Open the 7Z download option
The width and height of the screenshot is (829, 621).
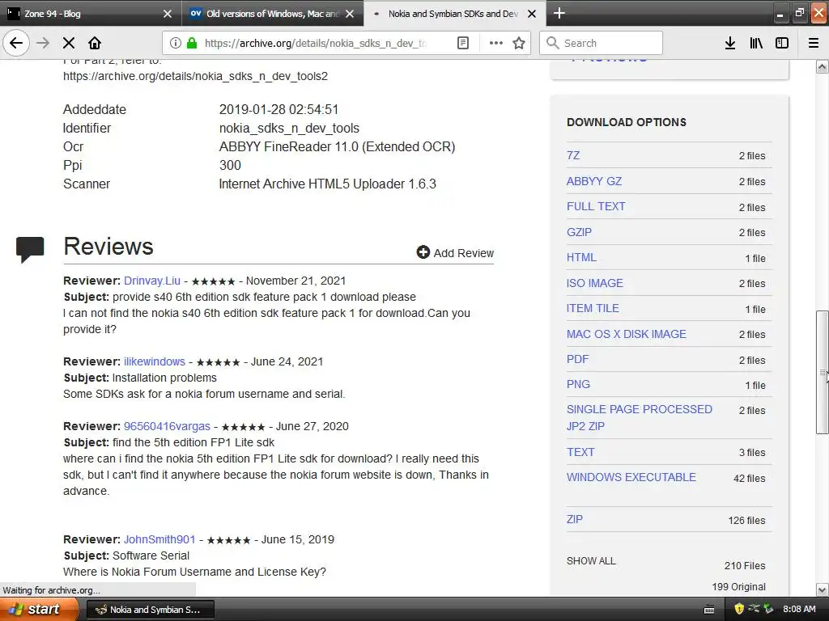[573, 155]
